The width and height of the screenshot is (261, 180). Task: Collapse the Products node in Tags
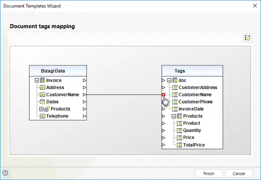[174, 116]
